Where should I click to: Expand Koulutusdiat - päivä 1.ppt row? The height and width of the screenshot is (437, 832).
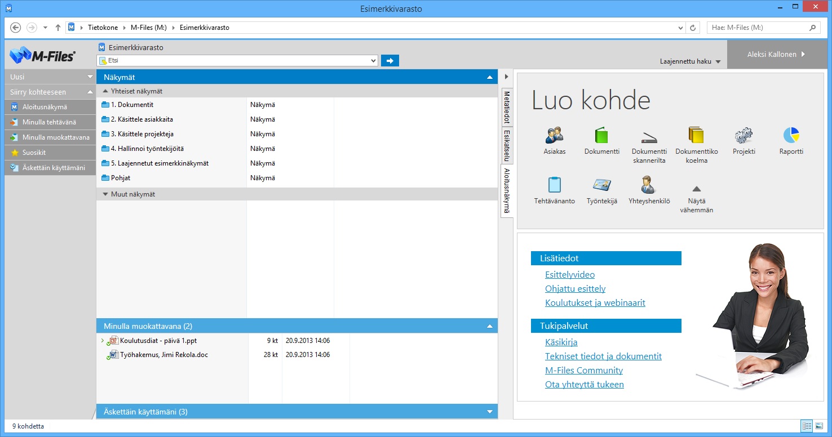pyautogui.click(x=102, y=341)
